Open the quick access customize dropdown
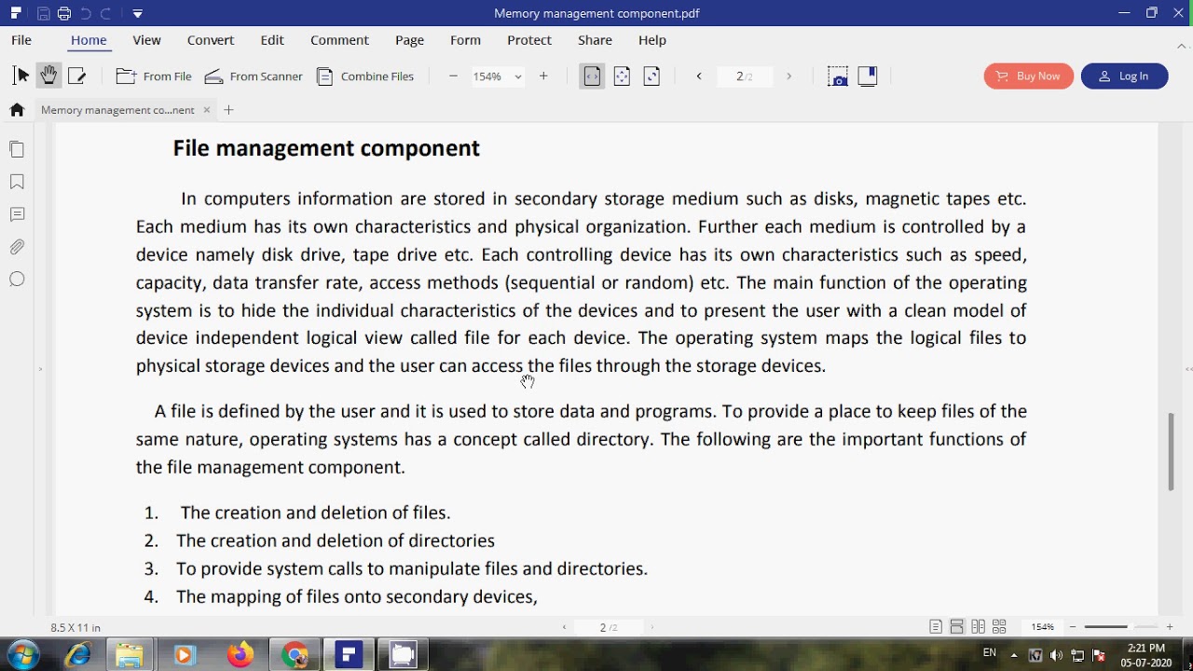 pyautogui.click(x=137, y=14)
